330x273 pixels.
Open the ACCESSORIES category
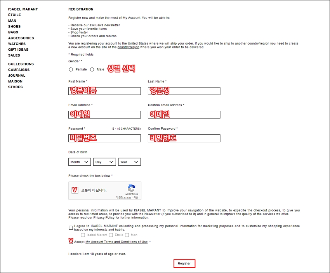[21, 38]
